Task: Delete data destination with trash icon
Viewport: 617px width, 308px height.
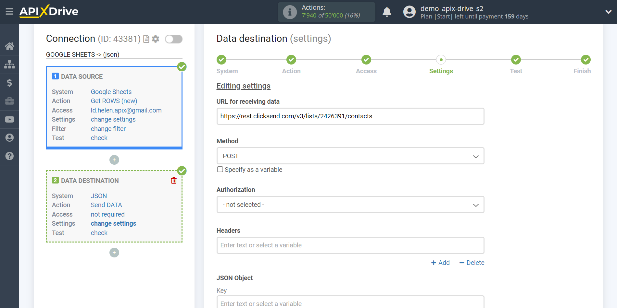Action: (174, 181)
